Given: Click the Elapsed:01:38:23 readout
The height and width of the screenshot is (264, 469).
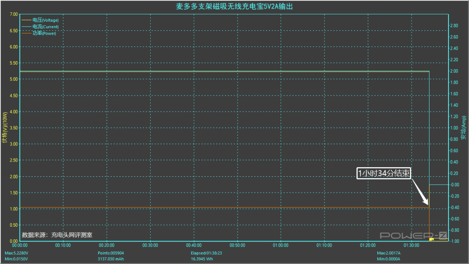Looking at the screenshot, I should tap(206, 253).
